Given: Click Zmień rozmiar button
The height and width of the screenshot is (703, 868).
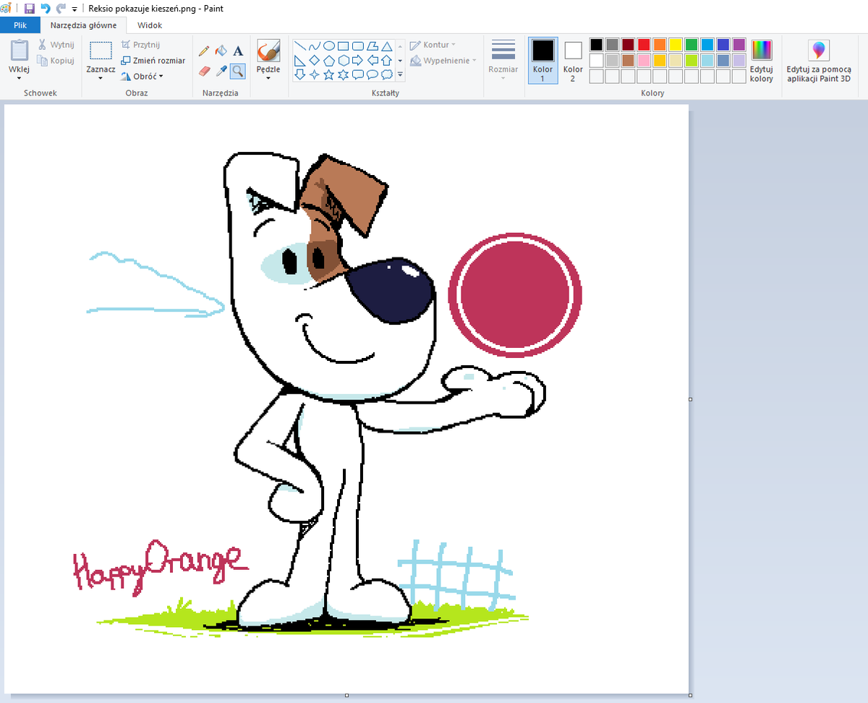Looking at the screenshot, I should click(x=153, y=61).
